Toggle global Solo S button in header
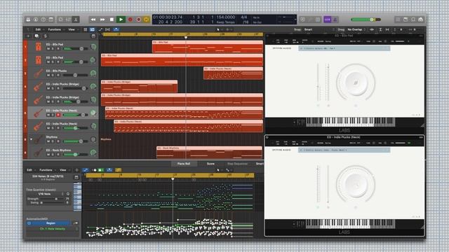Screen dimensions: 449x252 click(x=45, y=36)
